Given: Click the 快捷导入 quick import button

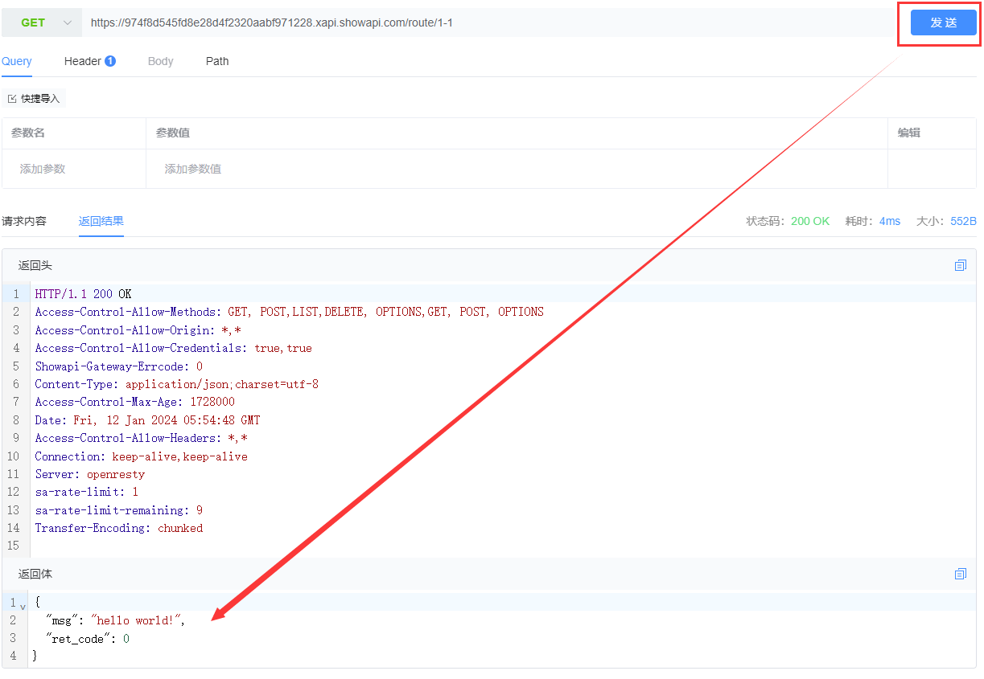Looking at the screenshot, I should [34, 98].
